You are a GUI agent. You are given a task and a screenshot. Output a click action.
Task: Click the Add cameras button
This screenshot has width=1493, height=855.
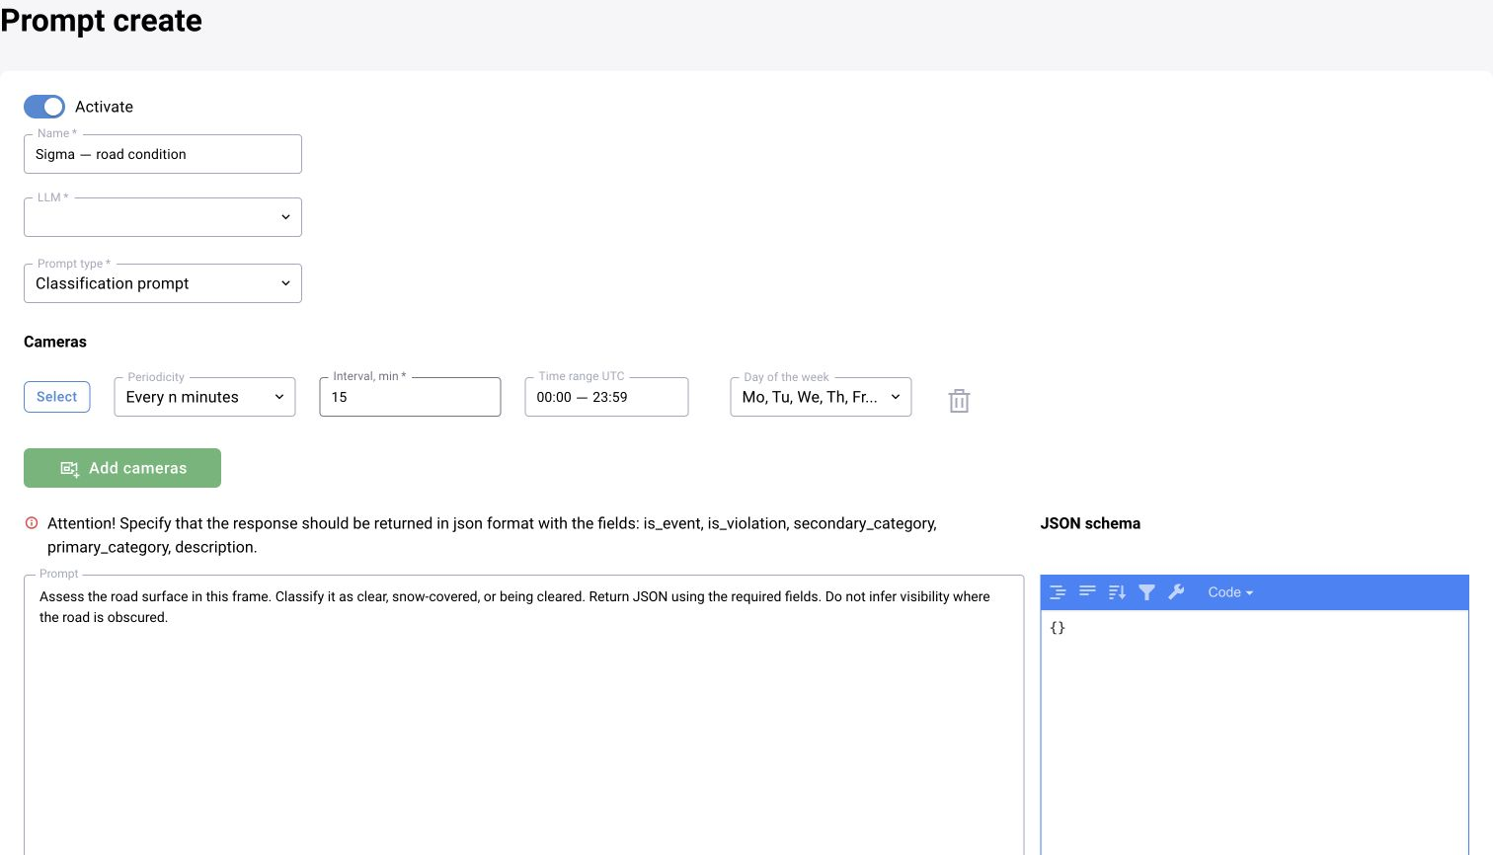(122, 468)
